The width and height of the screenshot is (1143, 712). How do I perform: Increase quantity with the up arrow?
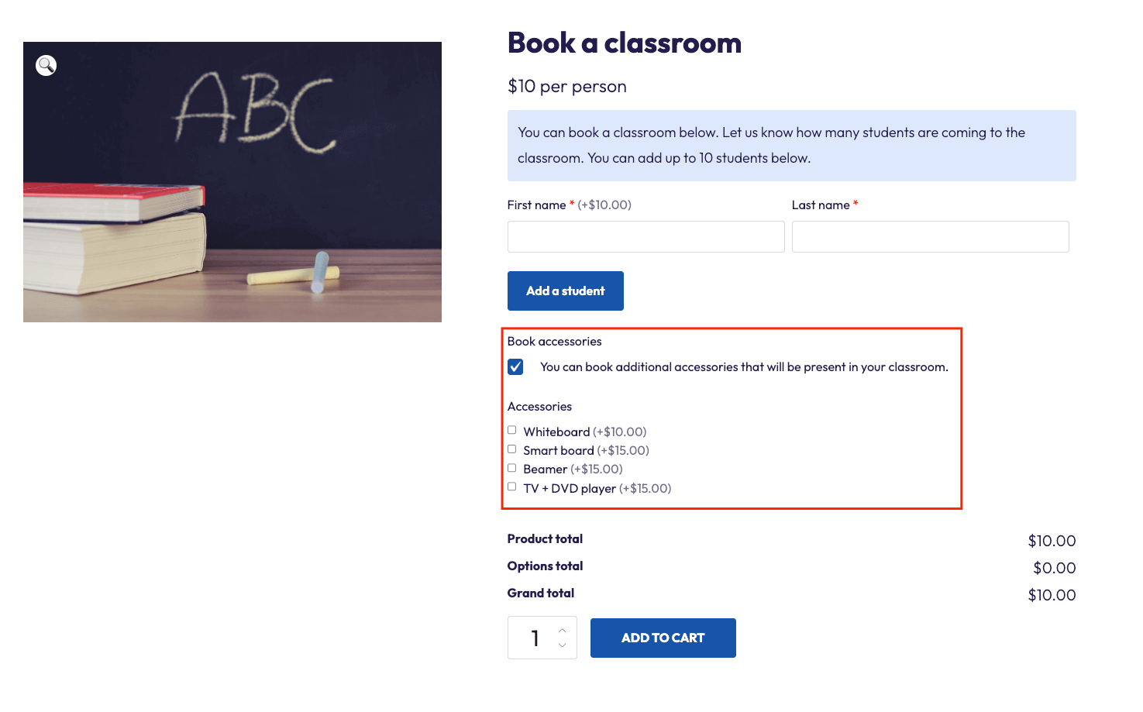(563, 630)
